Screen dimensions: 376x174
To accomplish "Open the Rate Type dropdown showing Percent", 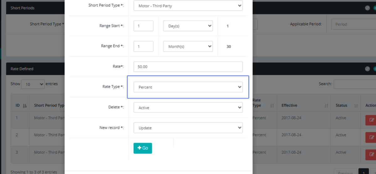I will (188, 87).
